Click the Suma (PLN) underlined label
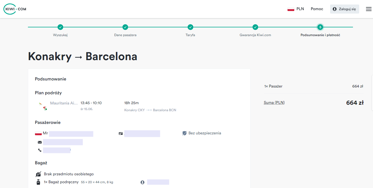 pyautogui.click(x=274, y=103)
